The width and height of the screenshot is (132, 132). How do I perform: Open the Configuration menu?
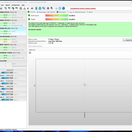click(16, 5)
